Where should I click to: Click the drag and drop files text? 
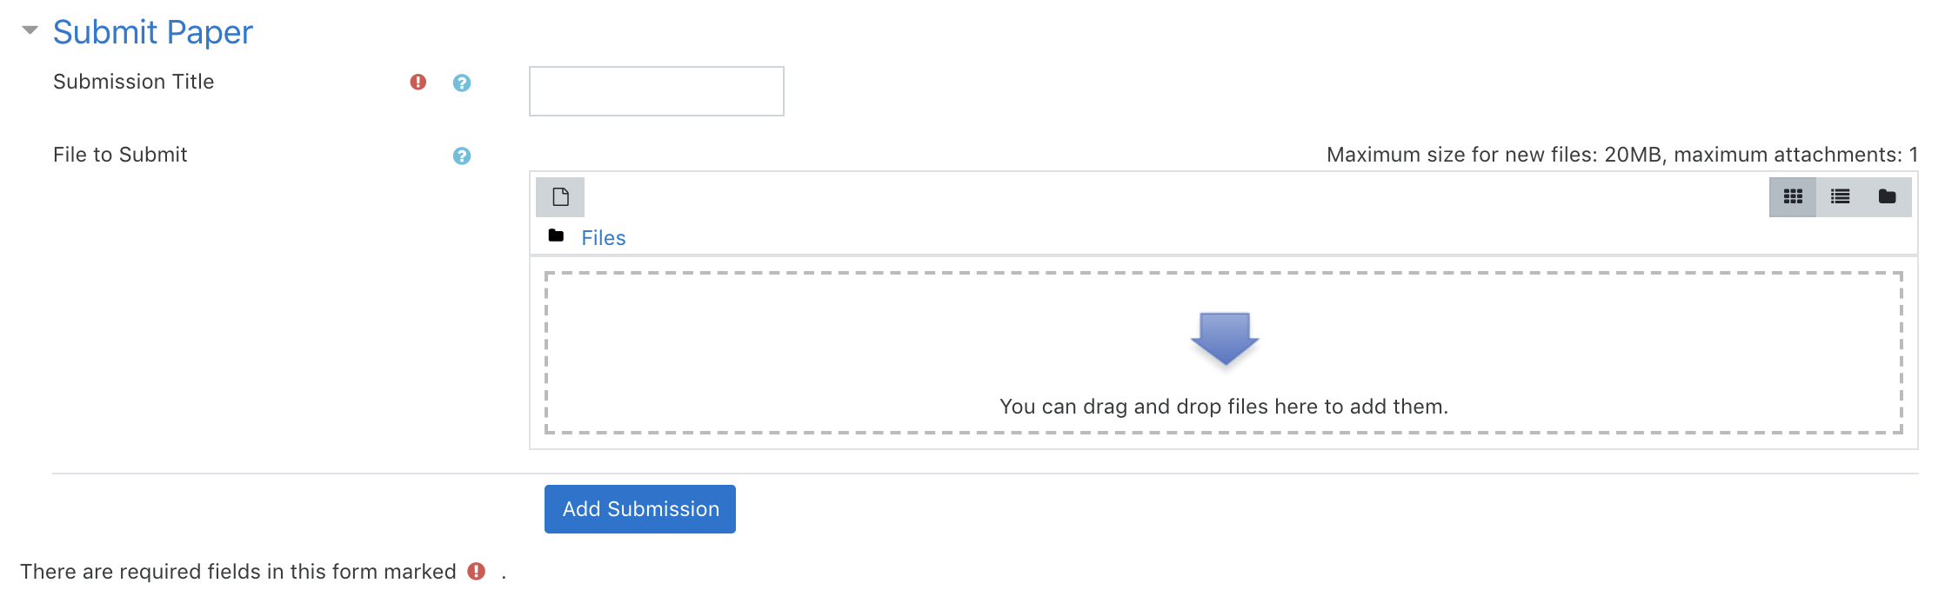1224,407
